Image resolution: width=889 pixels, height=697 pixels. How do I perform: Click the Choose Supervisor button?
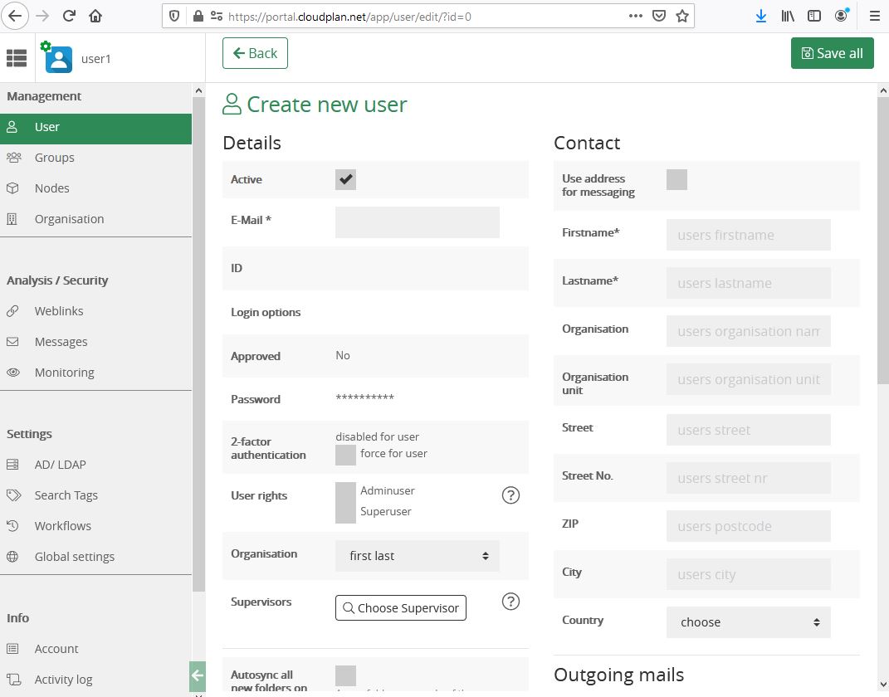(x=401, y=607)
